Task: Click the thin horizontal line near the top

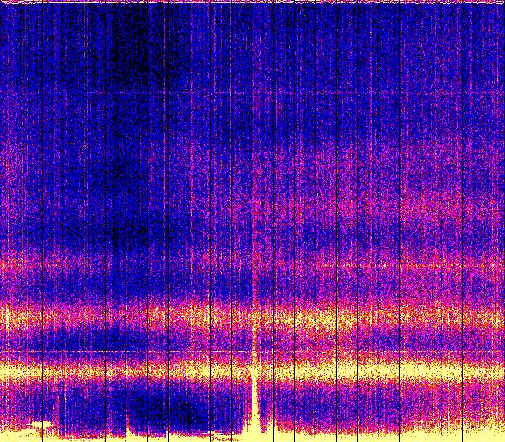Action: (237, 93)
